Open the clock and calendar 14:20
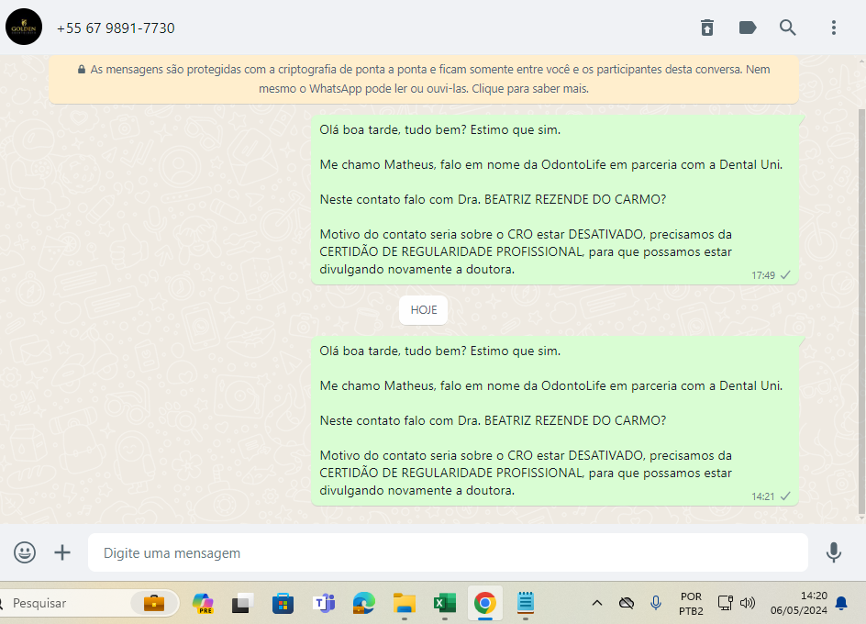Viewport: 866px width, 624px height. tap(799, 603)
